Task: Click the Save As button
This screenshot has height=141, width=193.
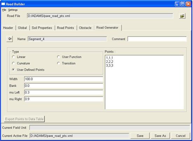Action: (x=160, y=136)
